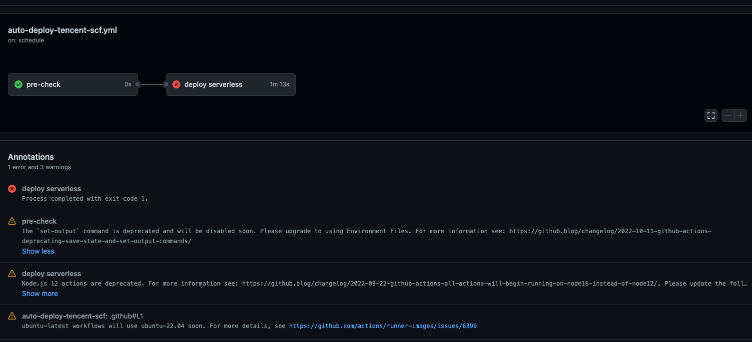Collapse the pre-check warning with Show less
752x342 pixels.
38,251
